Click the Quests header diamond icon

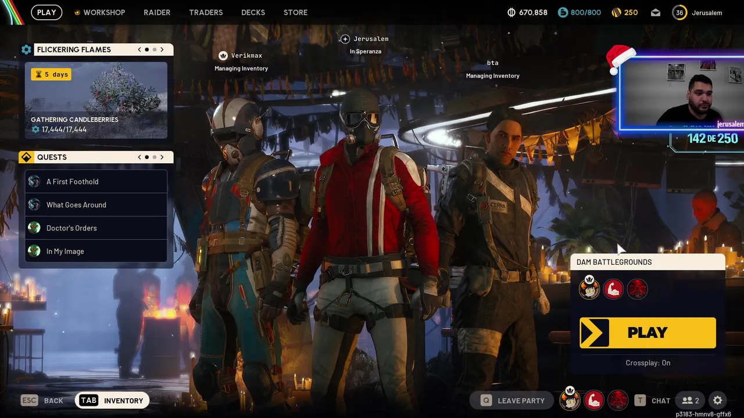point(26,157)
